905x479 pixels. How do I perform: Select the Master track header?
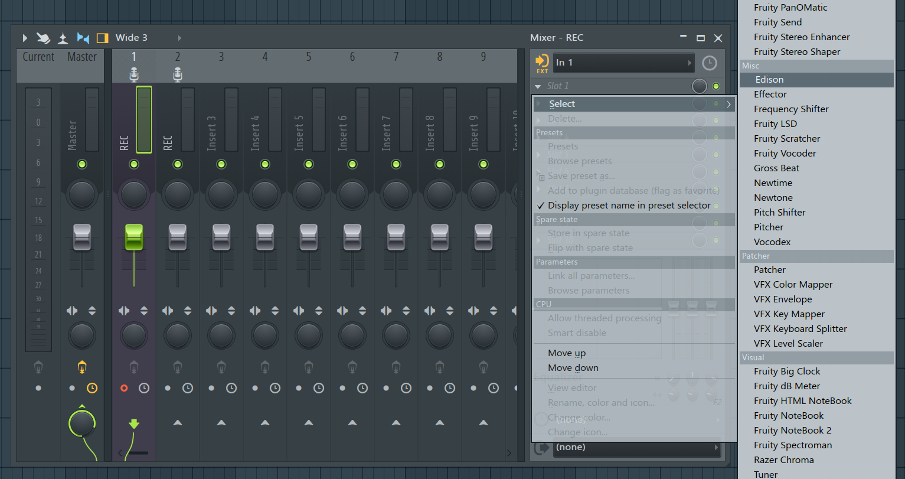pyautogui.click(x=82, y=57)
